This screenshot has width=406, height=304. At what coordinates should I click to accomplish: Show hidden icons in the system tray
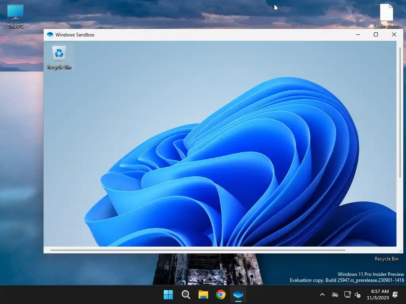coord(322,294)
